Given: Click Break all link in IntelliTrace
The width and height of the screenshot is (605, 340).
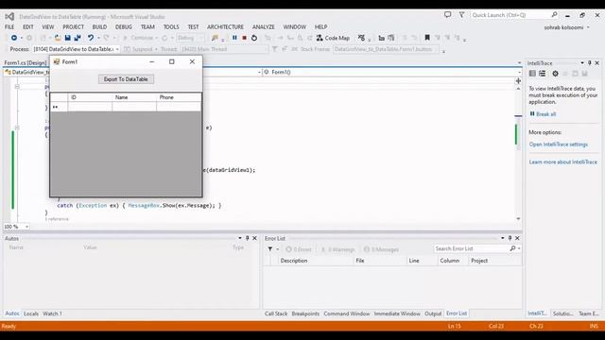Looking at the screenshot, I should [x=545, y=114].
